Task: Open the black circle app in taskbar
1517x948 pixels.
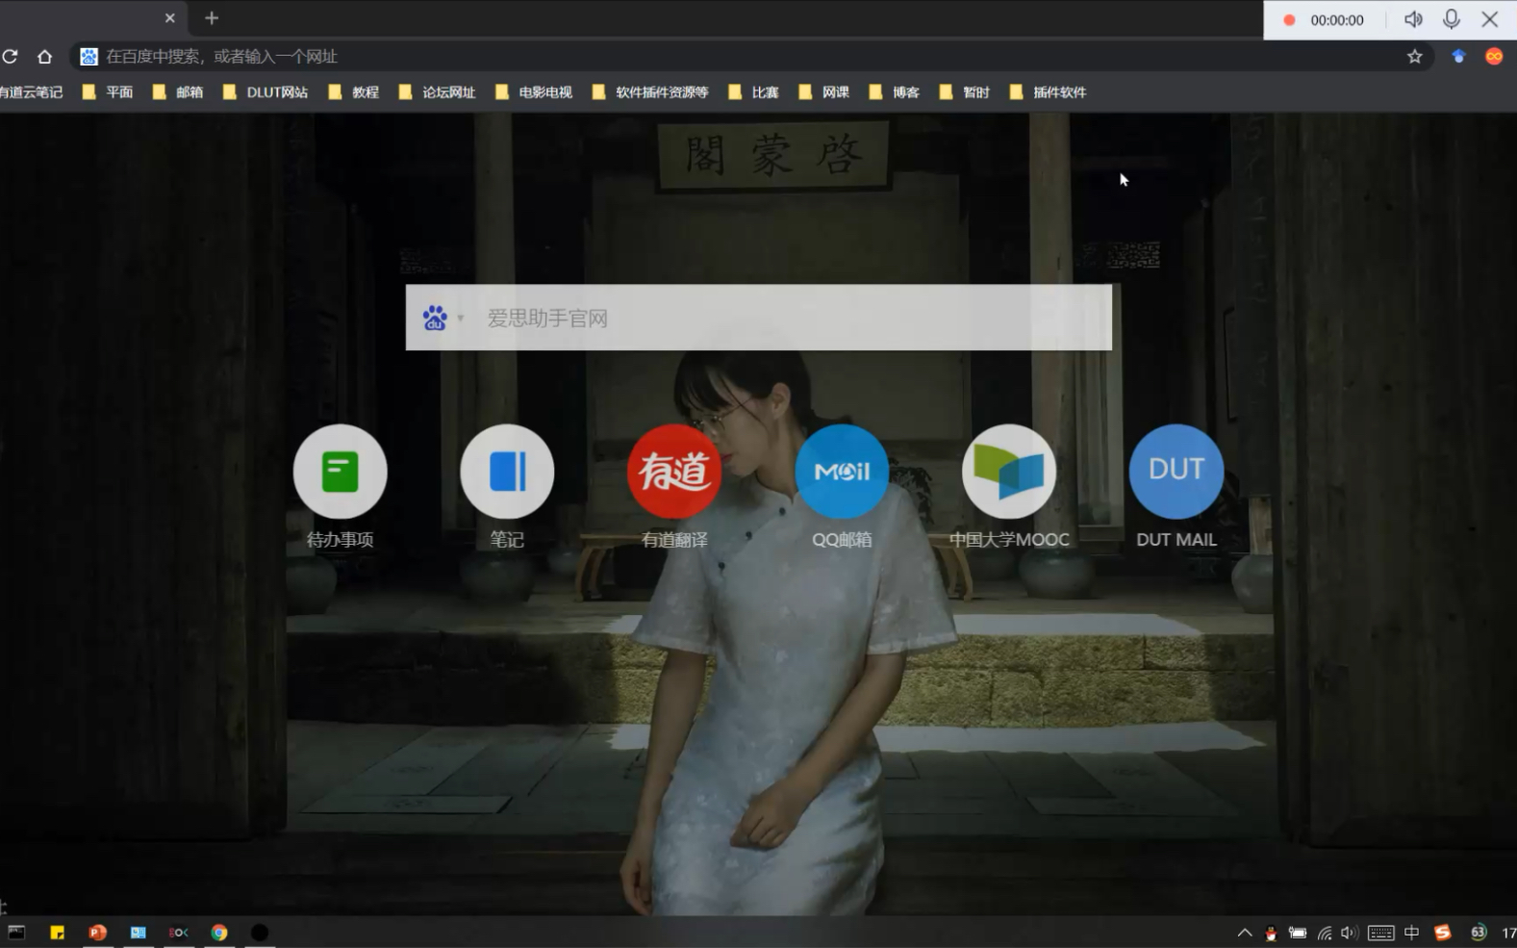Action: click(260, 932)
